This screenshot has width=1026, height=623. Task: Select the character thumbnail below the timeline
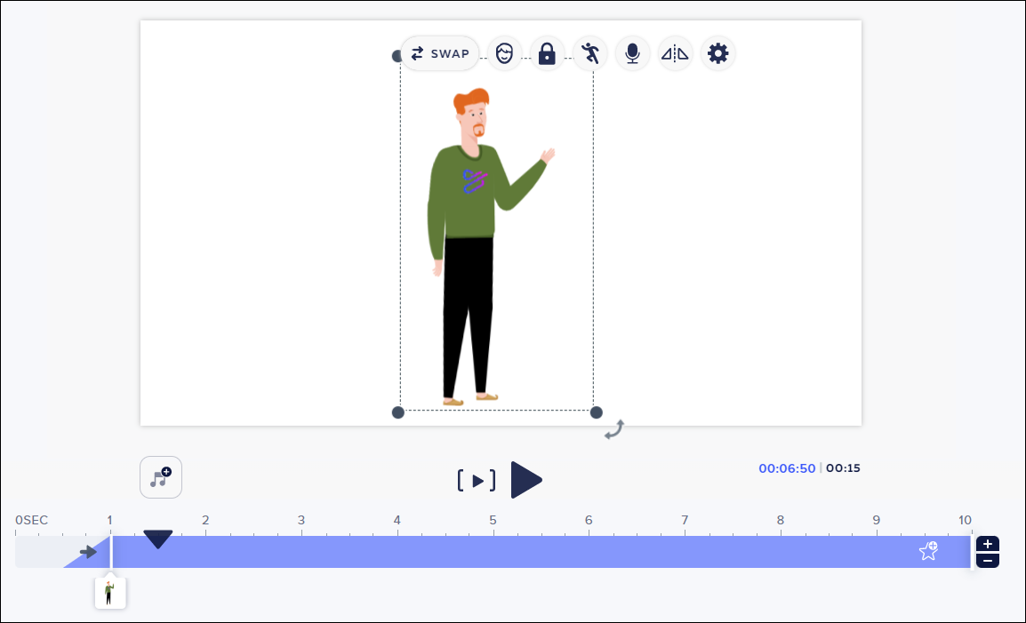point(110,593)
